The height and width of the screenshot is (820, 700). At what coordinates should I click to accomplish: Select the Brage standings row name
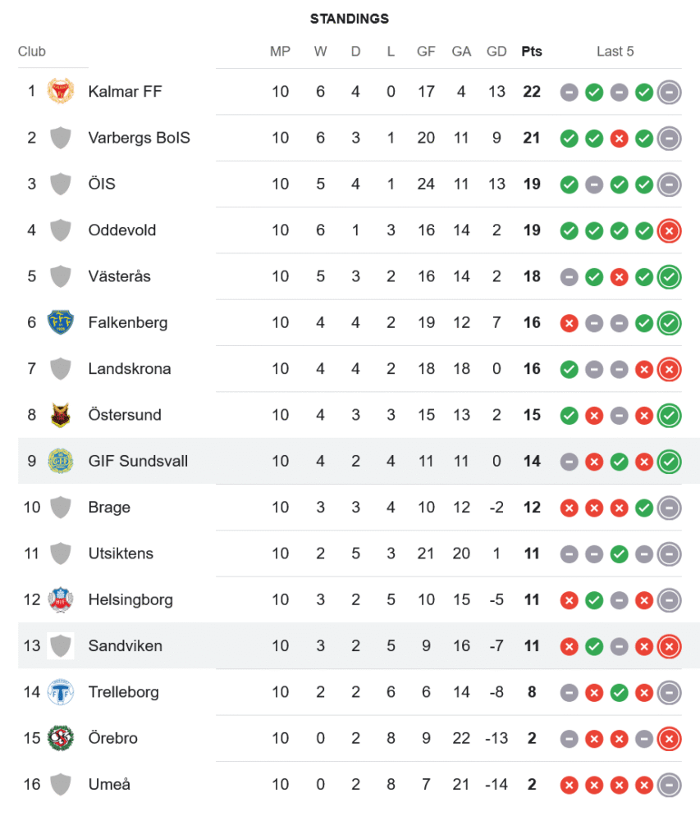click(109, 508)
